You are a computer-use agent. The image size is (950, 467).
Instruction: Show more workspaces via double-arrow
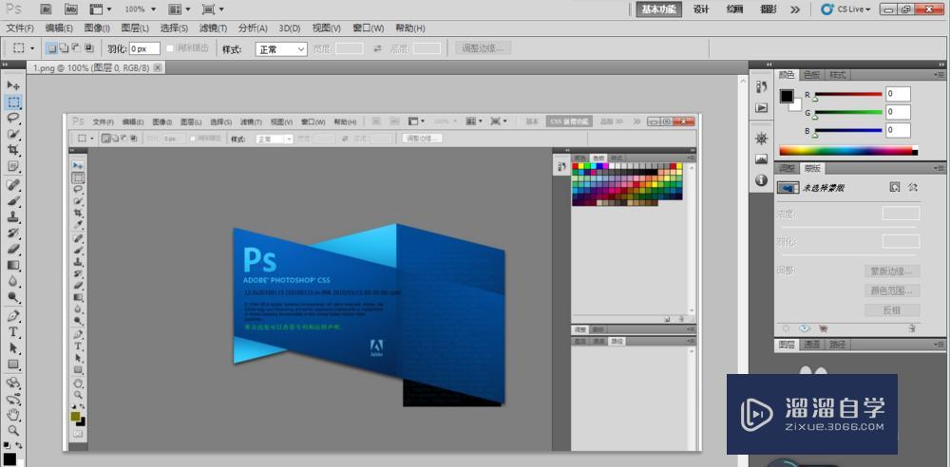(x=795, y=9)
